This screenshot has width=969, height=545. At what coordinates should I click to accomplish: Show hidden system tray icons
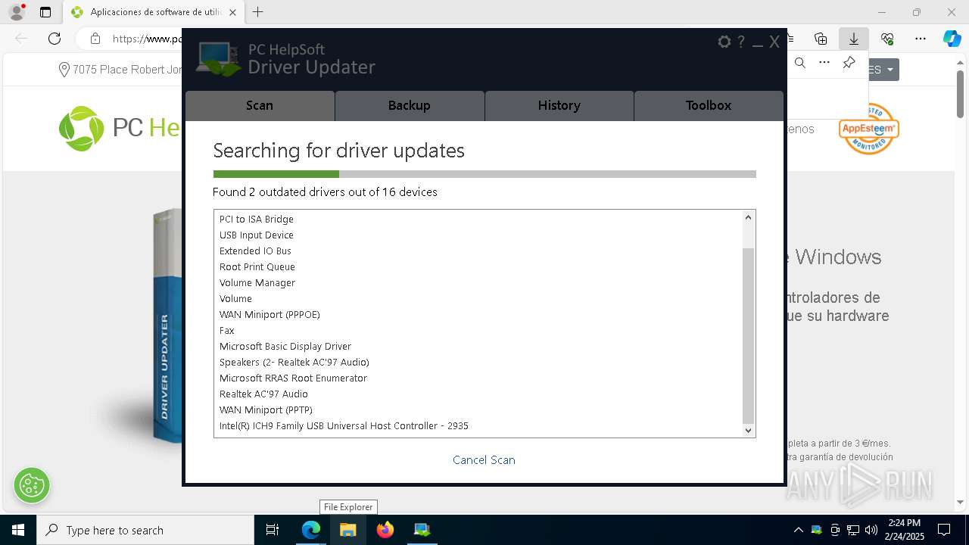(x=798, y=530)
